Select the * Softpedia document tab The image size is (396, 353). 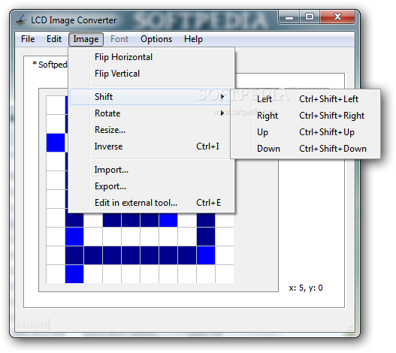click(50, 65)
